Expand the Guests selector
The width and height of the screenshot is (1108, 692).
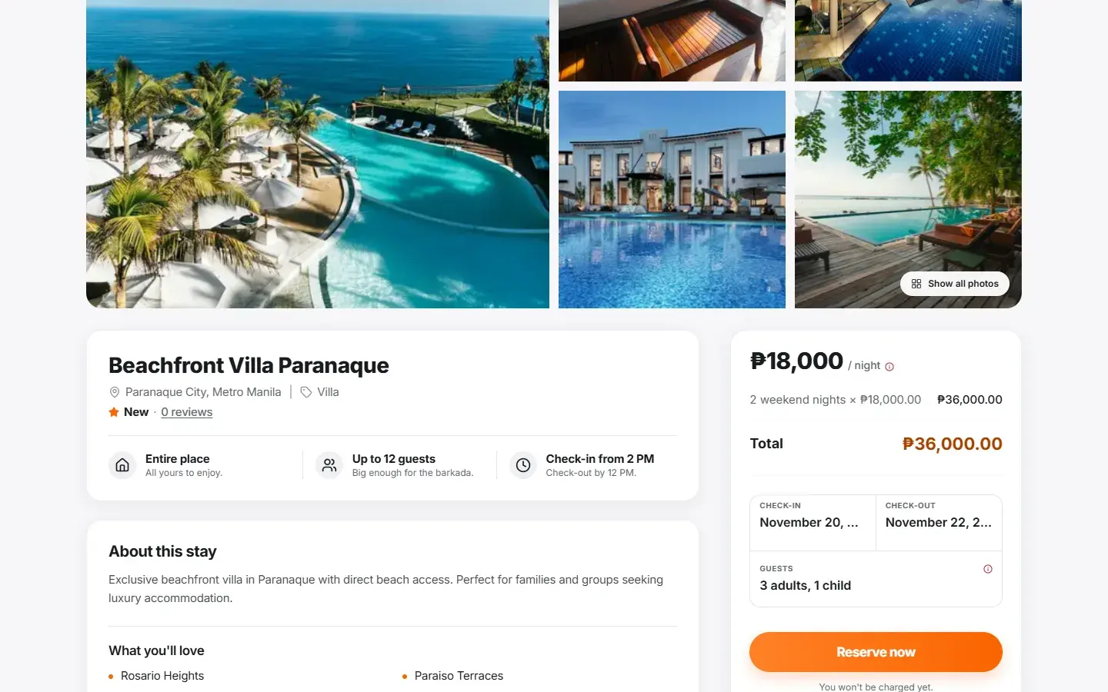coord(876,579)
